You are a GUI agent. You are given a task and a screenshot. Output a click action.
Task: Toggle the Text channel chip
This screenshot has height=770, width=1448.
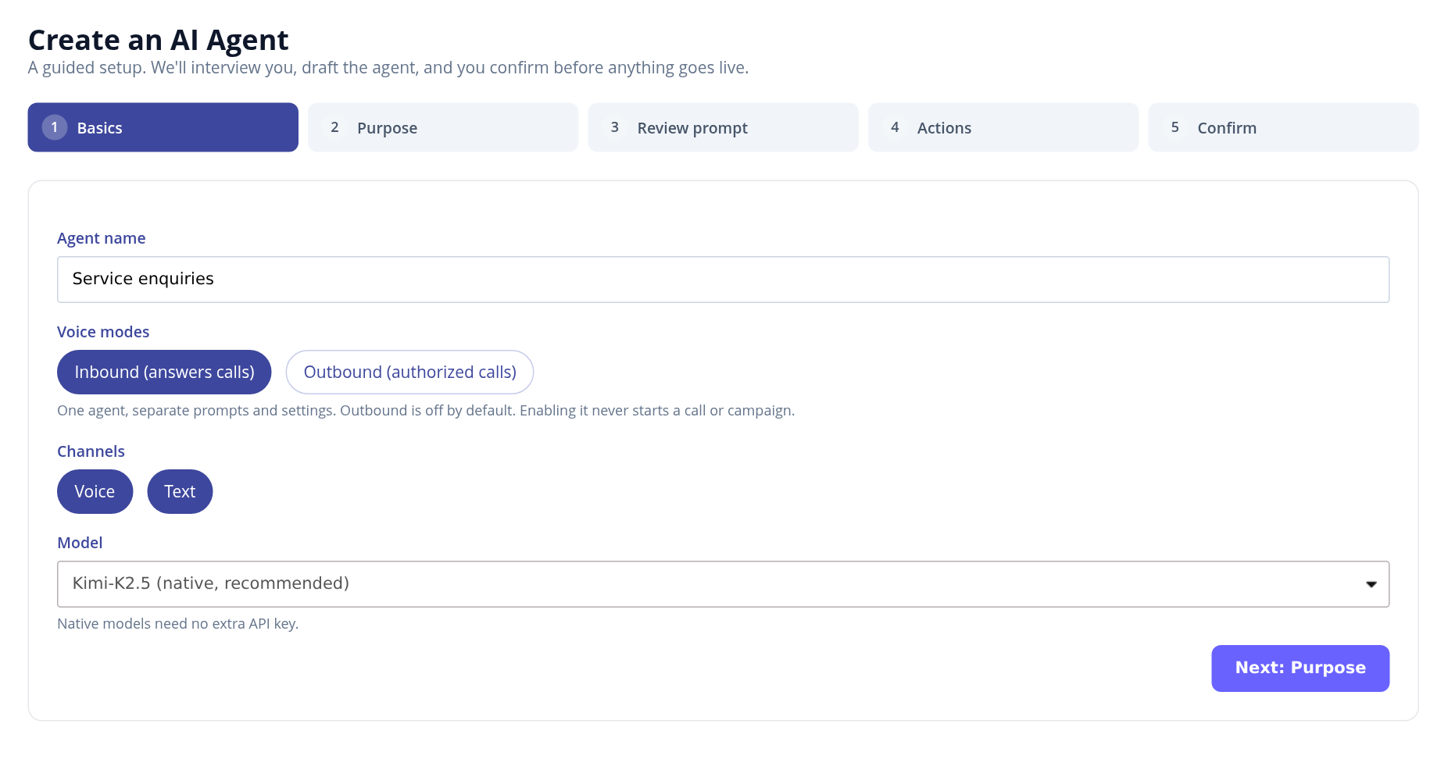coord(180,492)
